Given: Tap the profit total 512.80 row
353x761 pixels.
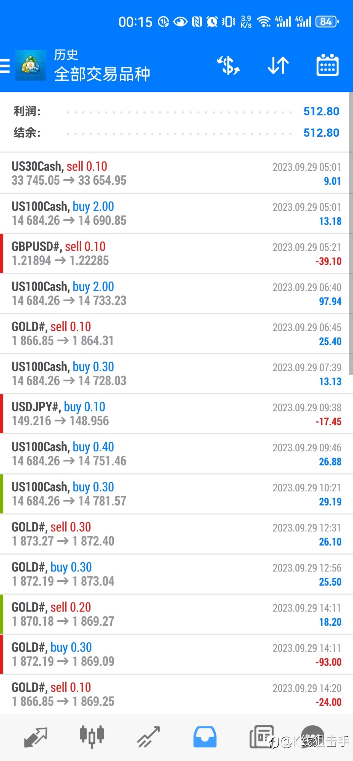Looking at the screenshot, I should 176,111.
